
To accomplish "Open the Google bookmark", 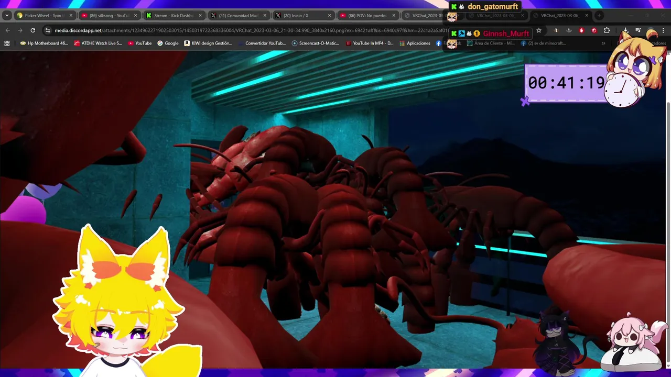I will tap(168, 43).
